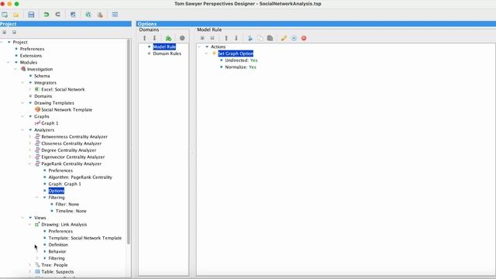Screen dimensions: 496x279
Task: Click the New Project toolbar icon
Action: [x=5, y=15]
